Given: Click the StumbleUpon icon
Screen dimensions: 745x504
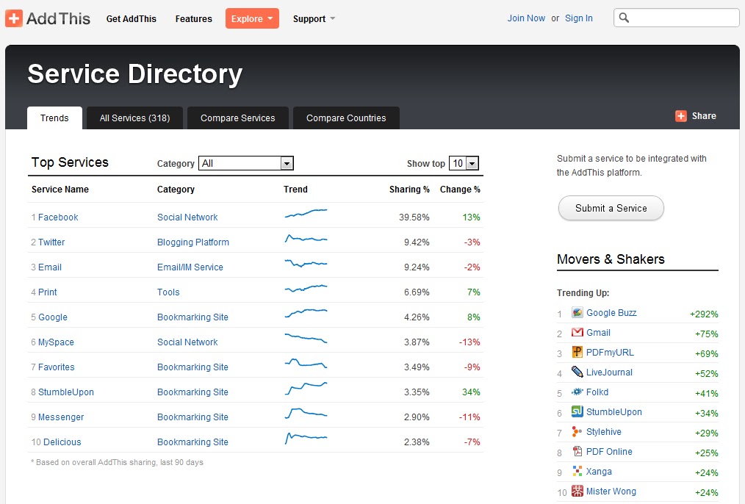Looking at the screenshot, I should (x=578, y=412).
